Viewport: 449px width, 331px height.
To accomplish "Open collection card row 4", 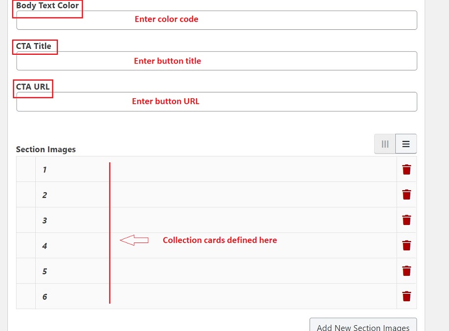I will (x=215, y=246).
